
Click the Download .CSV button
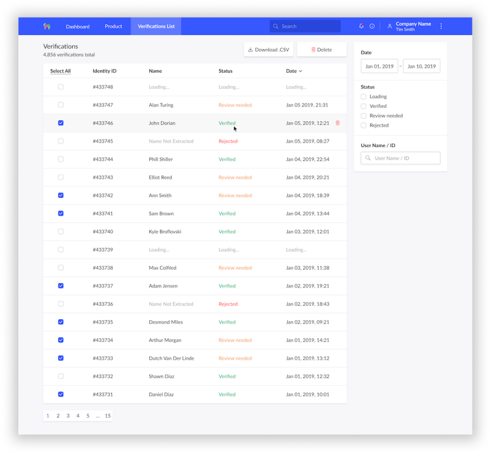(269, 50)
